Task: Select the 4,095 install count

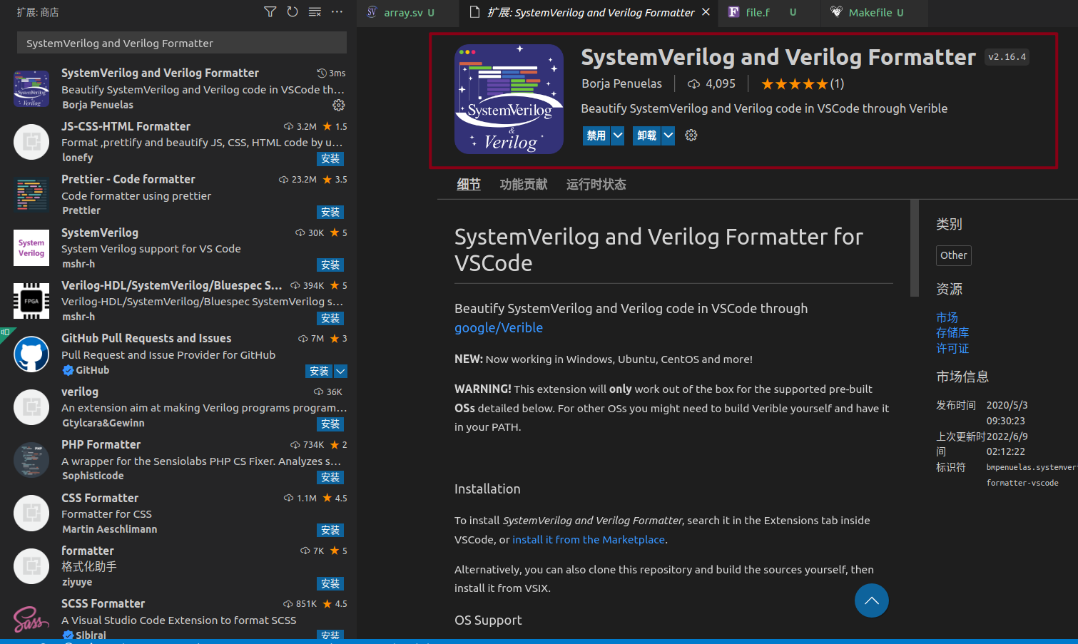Action: (711, 84)
